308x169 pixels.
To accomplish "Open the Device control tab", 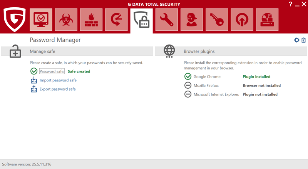I will pos(267,20).
